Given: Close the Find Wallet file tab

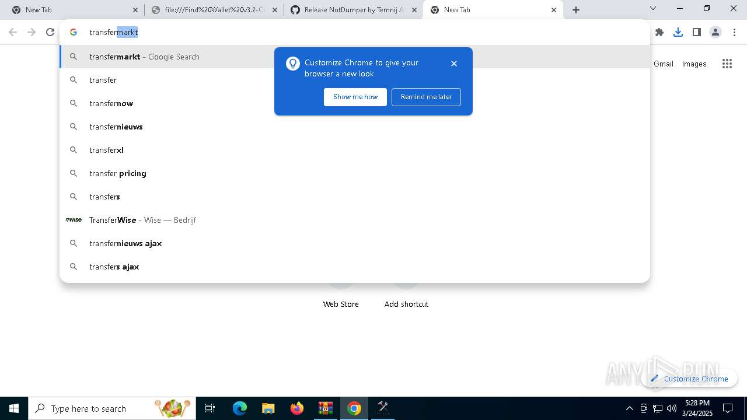Looking at the screenshot, I should click(x=275, y=10).
